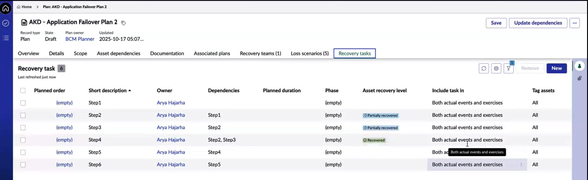The height and width of the screenshot is (180, 588).
Task: Click the home icon in the breadcrumb
Action: coord(18,7)
